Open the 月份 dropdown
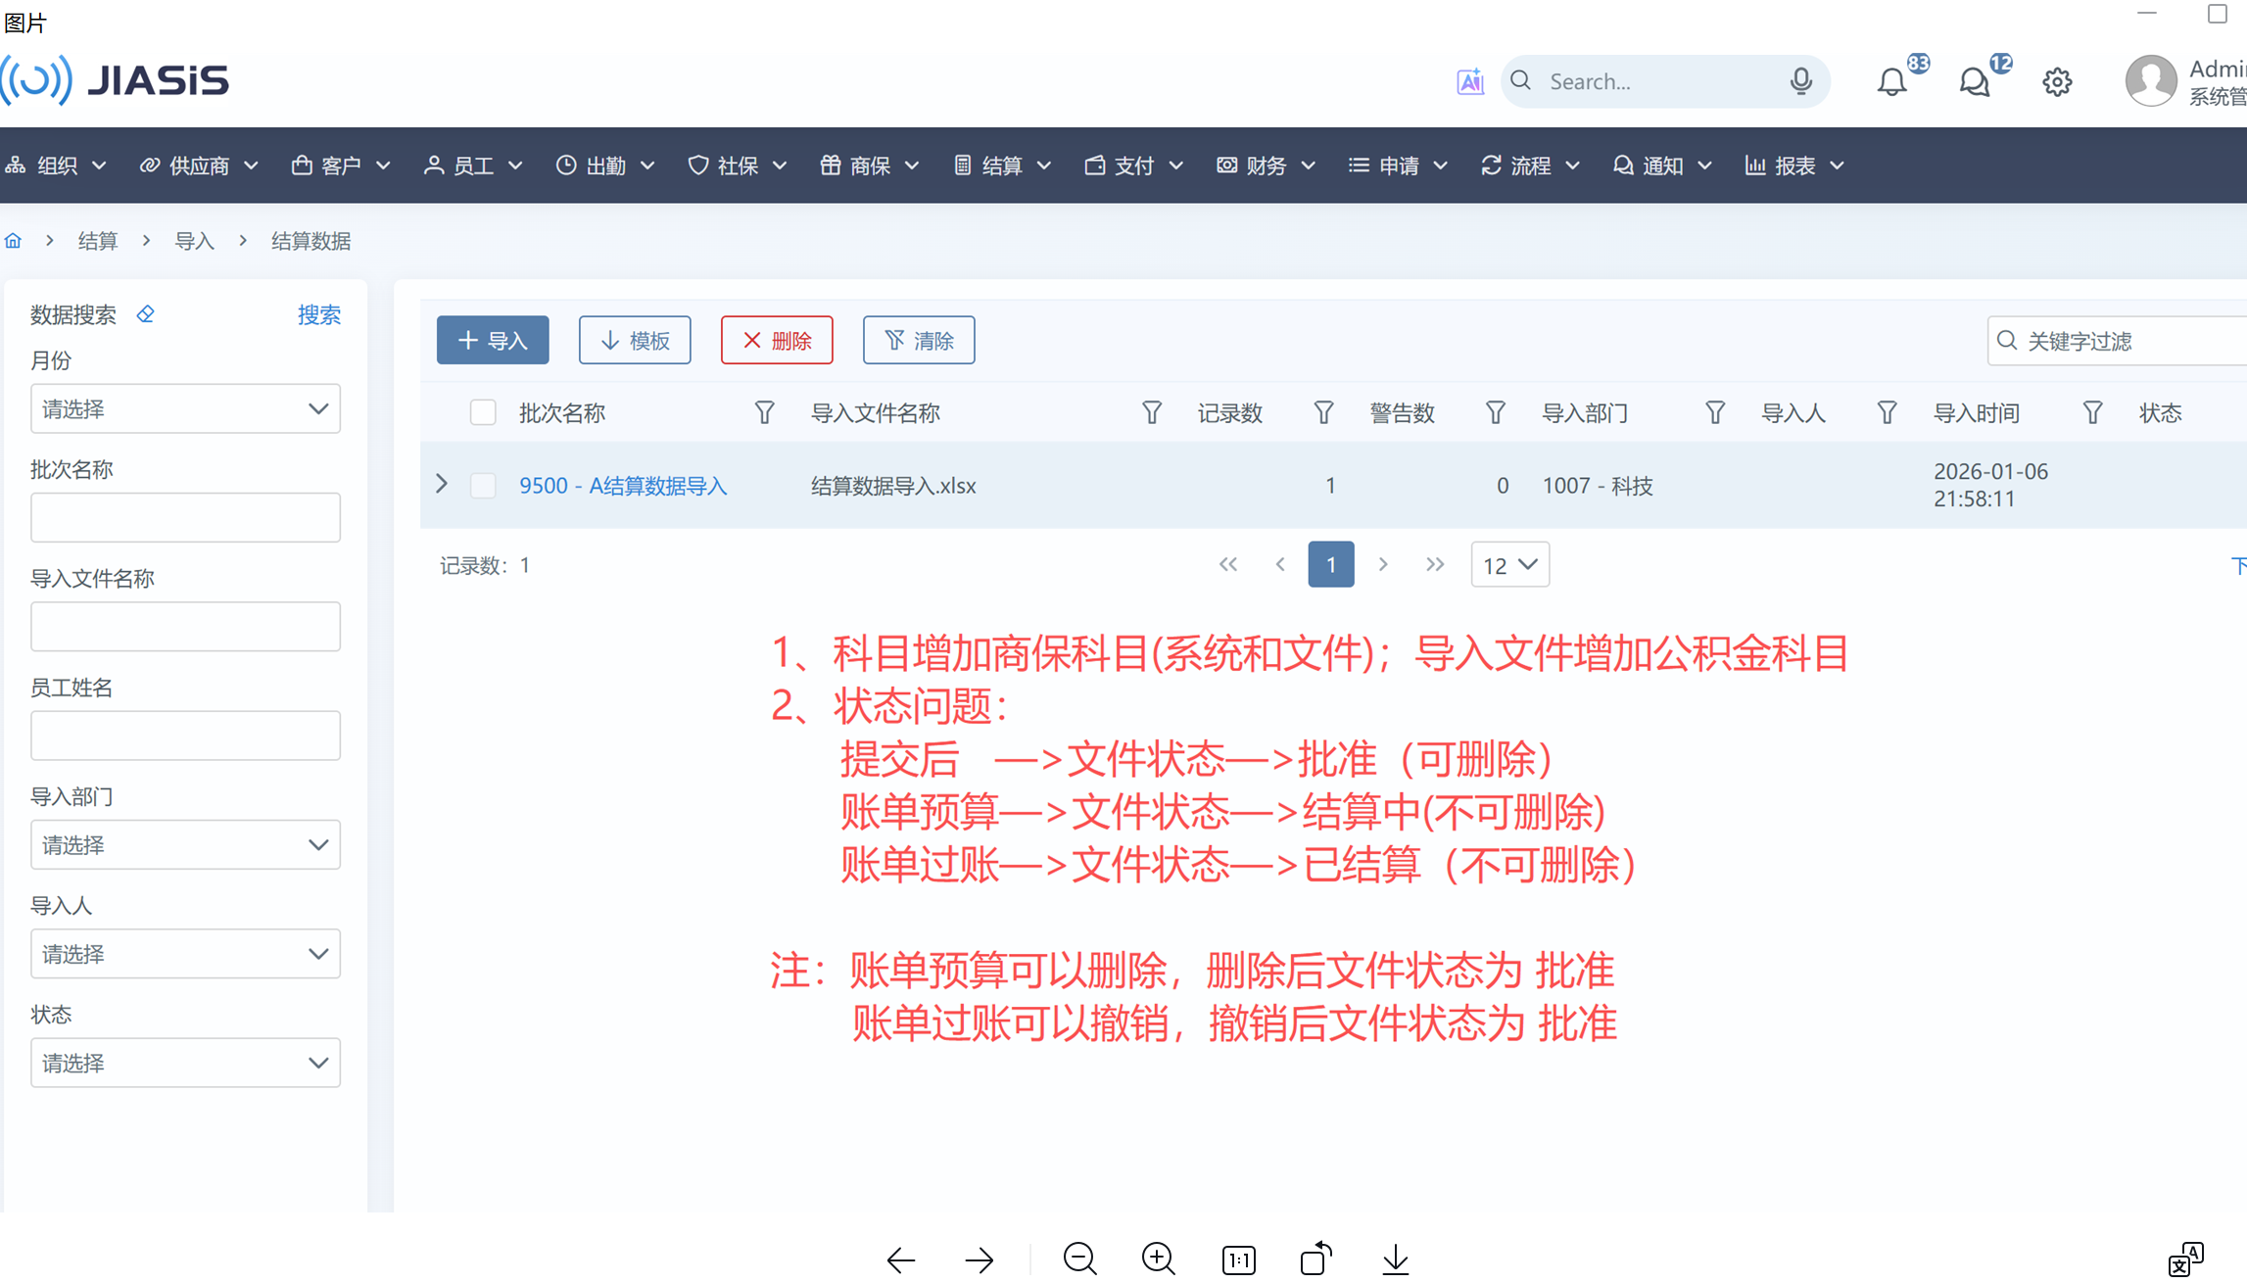This screenshot has width=2247, height=1283. point(185,409)
